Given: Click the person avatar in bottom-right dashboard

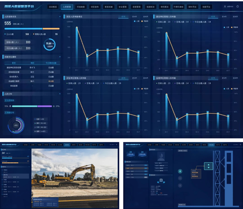Looking at the screenshot, I should 162,156.
